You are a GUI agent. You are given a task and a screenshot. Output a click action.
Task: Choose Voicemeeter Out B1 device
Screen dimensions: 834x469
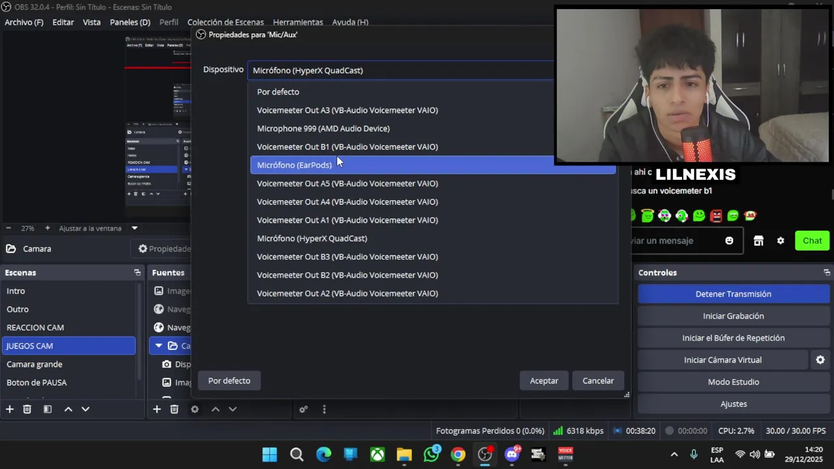(x=433, y=147)
